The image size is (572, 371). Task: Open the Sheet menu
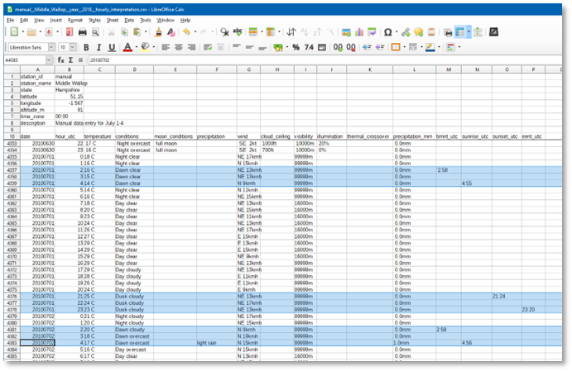[x=112, y=19]
